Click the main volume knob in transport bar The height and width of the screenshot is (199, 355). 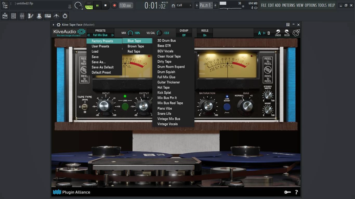(78, 5)
